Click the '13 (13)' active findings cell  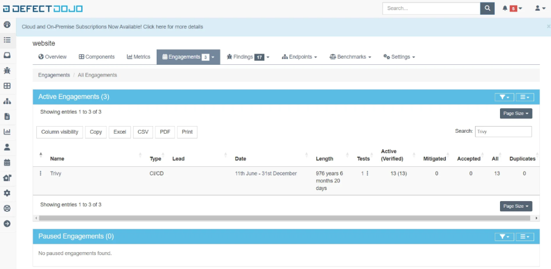tap(398, 174)
